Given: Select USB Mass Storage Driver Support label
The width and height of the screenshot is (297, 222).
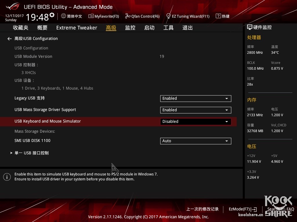Looking at the screenshot, I should point(45,110).
